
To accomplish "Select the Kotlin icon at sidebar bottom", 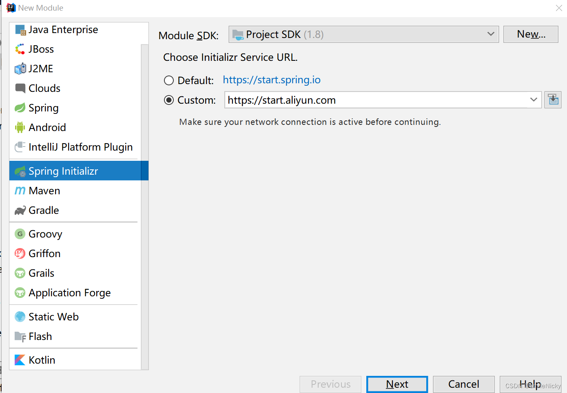I will coord(20,360).
